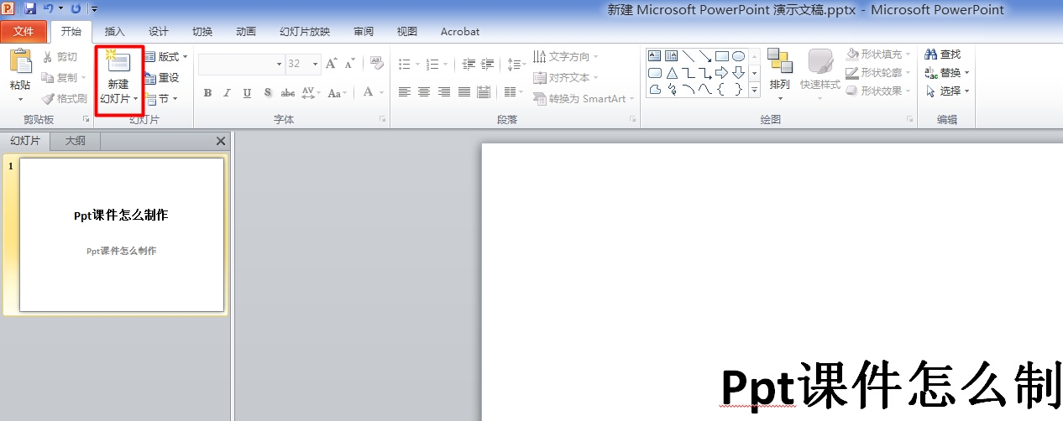This screenshot has height=421, width=1063.
Task: Switch to the 插入 (Insert) ribbon tab
Action: point(114,32)
